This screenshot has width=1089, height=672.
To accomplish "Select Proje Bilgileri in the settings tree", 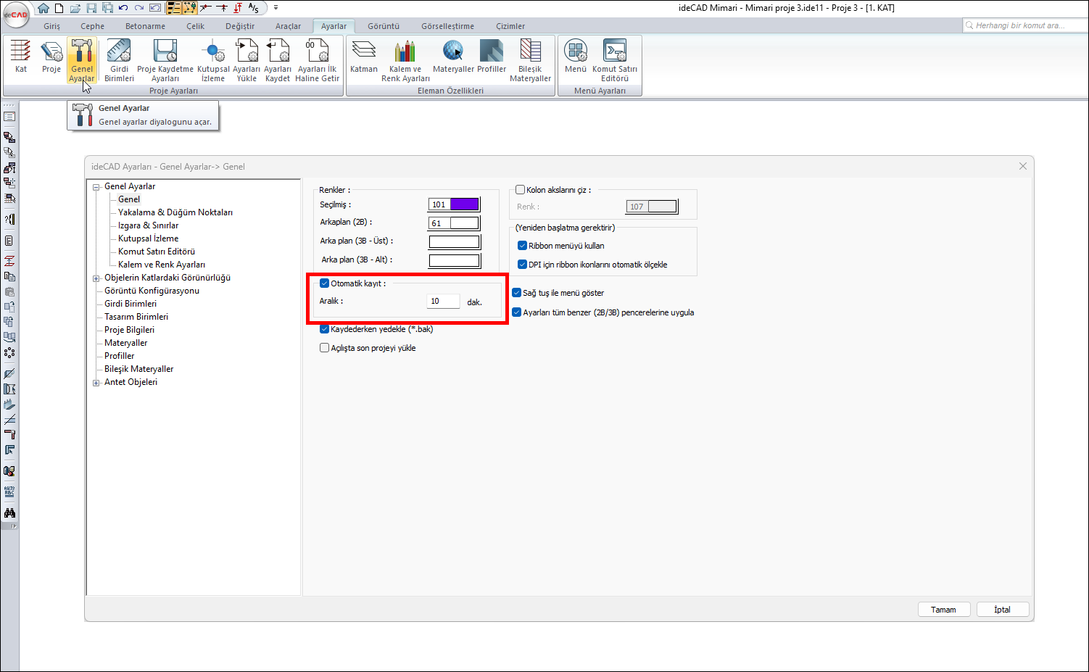I will click(129, 330).
